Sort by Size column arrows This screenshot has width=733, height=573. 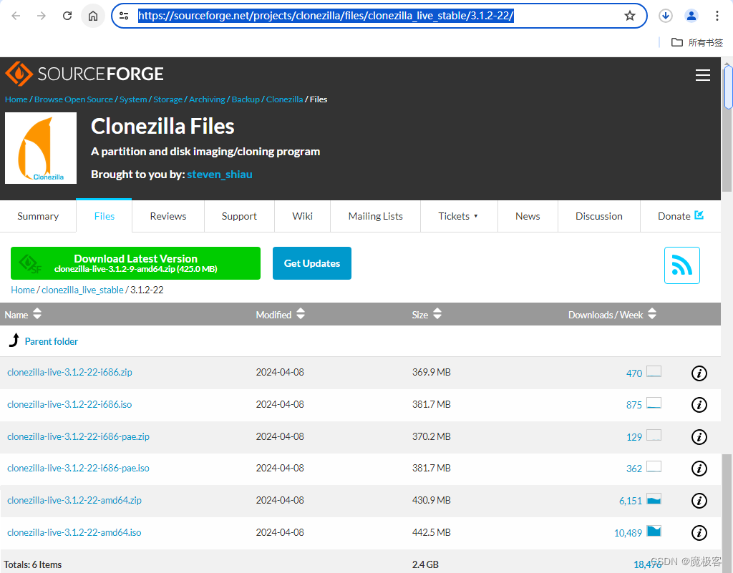click(437, 314)
